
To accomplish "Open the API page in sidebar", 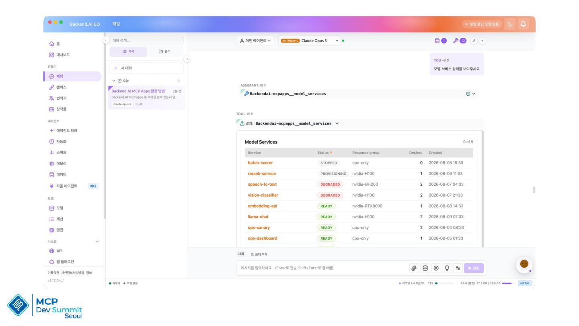I will 72,251.
